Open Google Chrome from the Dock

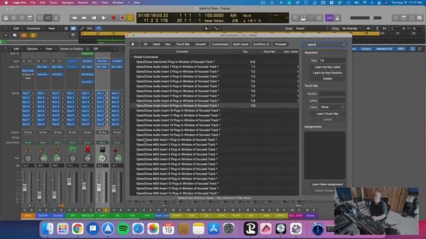point(78,229)
